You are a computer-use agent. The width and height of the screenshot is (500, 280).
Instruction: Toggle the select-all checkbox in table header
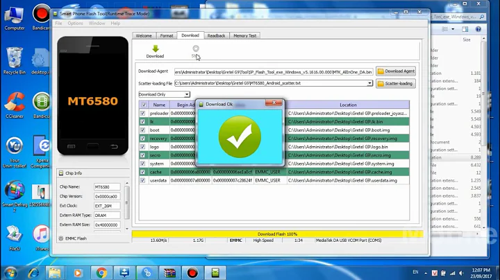coord(144,105)
